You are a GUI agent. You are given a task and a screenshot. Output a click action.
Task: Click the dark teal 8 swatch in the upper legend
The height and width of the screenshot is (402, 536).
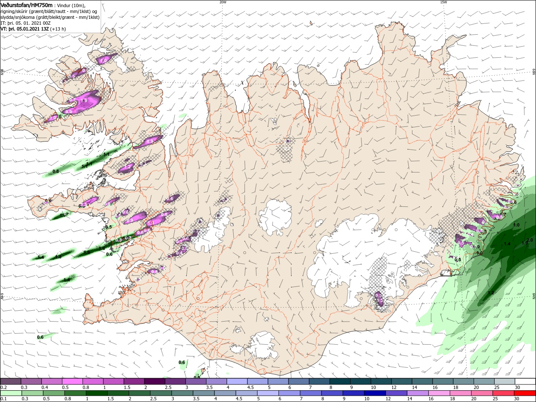click(340, 381)
